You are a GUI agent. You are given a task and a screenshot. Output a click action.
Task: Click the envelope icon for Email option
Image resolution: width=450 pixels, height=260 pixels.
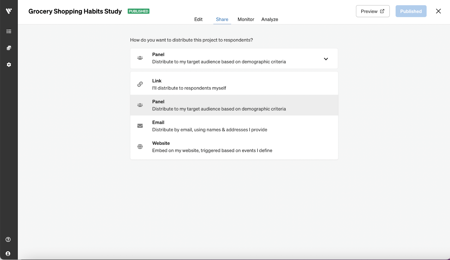[x=140, y=126]
